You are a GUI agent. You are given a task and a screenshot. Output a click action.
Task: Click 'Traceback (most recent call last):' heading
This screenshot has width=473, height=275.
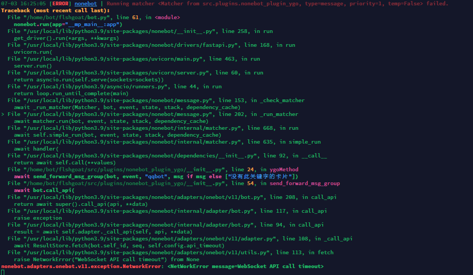click(55, 11)
